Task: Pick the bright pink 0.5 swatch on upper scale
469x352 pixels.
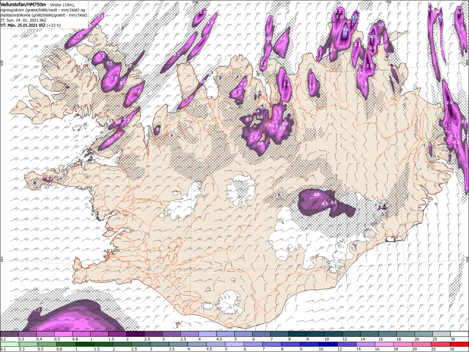Action: click(63, 334)
